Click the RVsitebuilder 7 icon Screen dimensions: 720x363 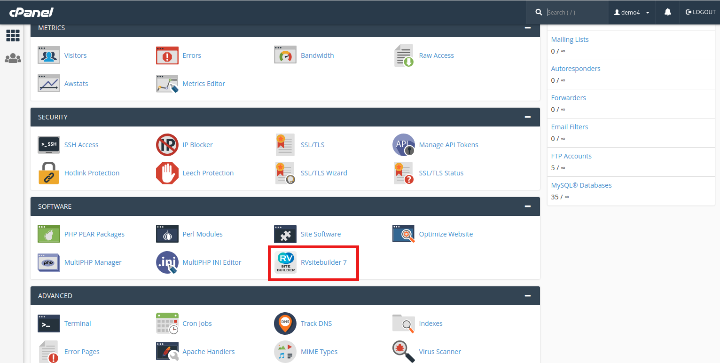pos(285,262)
